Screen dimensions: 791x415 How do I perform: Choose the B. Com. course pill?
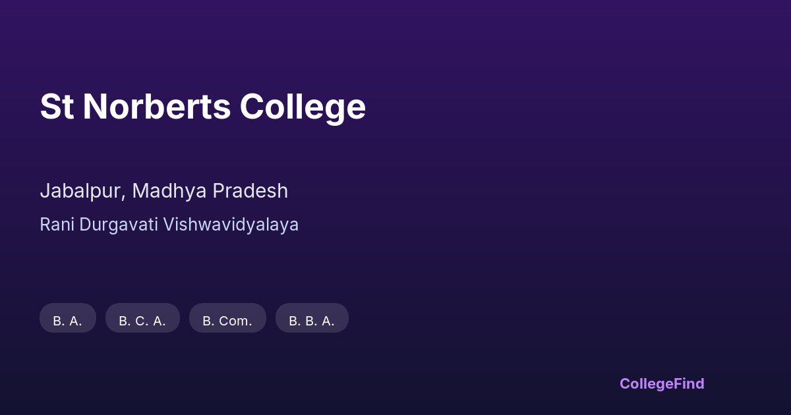pyautogui.click(x=227, y=320)
